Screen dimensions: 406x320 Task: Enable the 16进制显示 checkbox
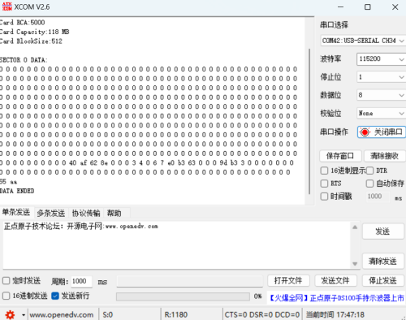point(324,171)
